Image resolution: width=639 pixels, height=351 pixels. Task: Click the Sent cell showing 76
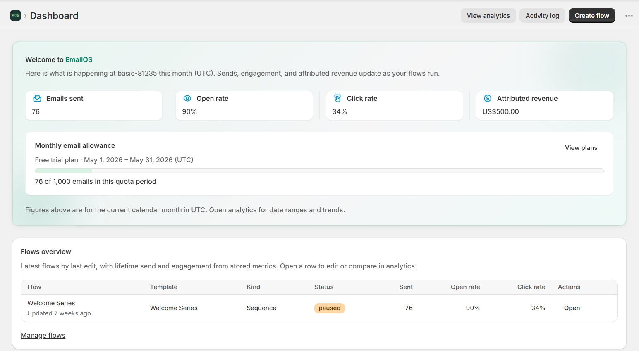[x=409, y=308]
